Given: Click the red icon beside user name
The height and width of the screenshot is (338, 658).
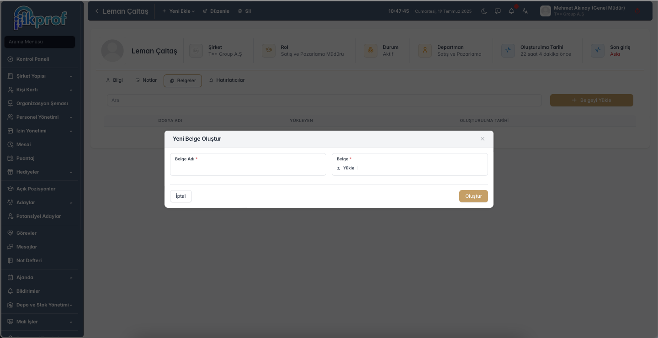Looking at the screenshot, I should [638, 11].
